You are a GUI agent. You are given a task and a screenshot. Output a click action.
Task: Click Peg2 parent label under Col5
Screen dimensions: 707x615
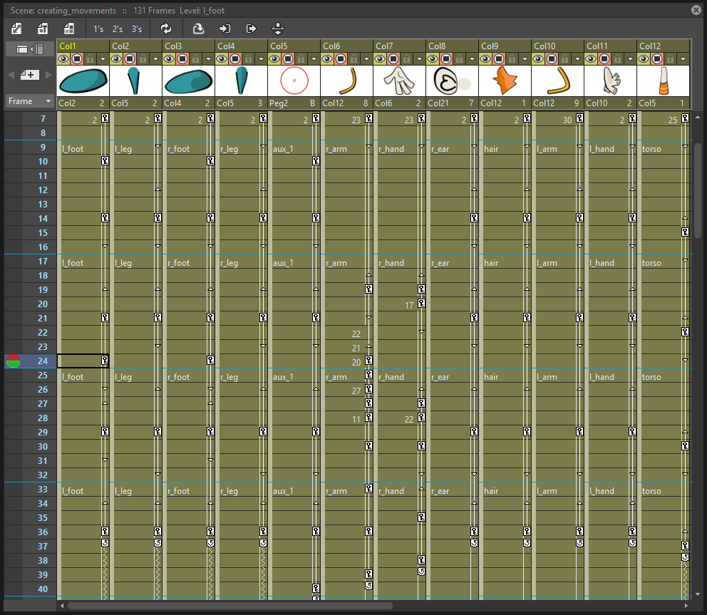pyautogui.click(x=279, y=103)
